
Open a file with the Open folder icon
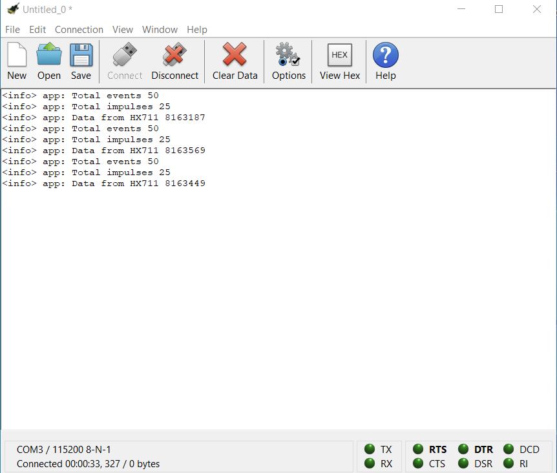[49, 54]
